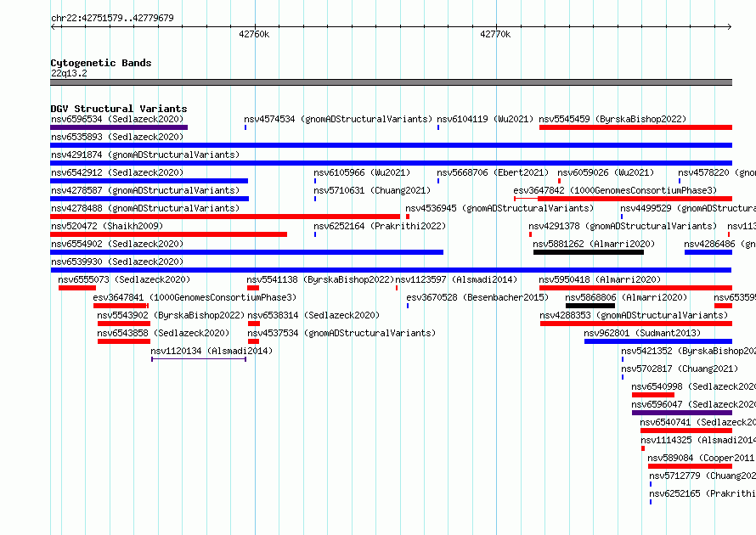
Task: Click the gray cytogenetic band bar
Action: (x=391, y=82)
